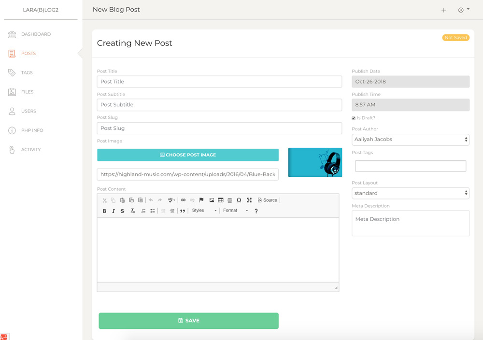Open the special character picker
Viewport: 483px width, 340px height.
[x=238, y=200]
